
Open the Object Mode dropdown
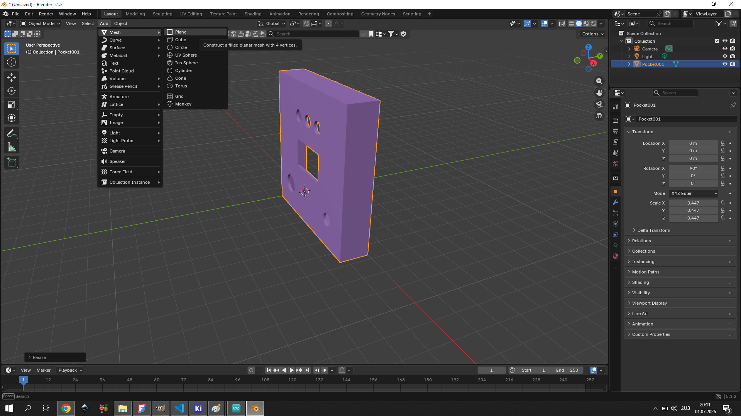pos(40,23)
